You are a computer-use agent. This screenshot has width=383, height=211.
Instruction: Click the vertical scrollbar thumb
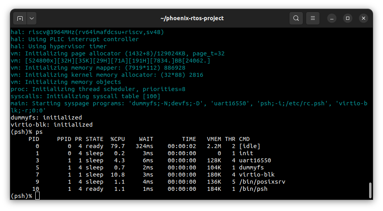pos(370,190)
